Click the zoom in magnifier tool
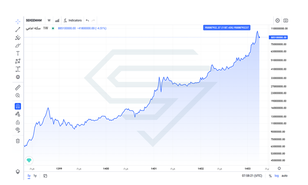The height and width of the screenshot is (185, 308). 18,95
